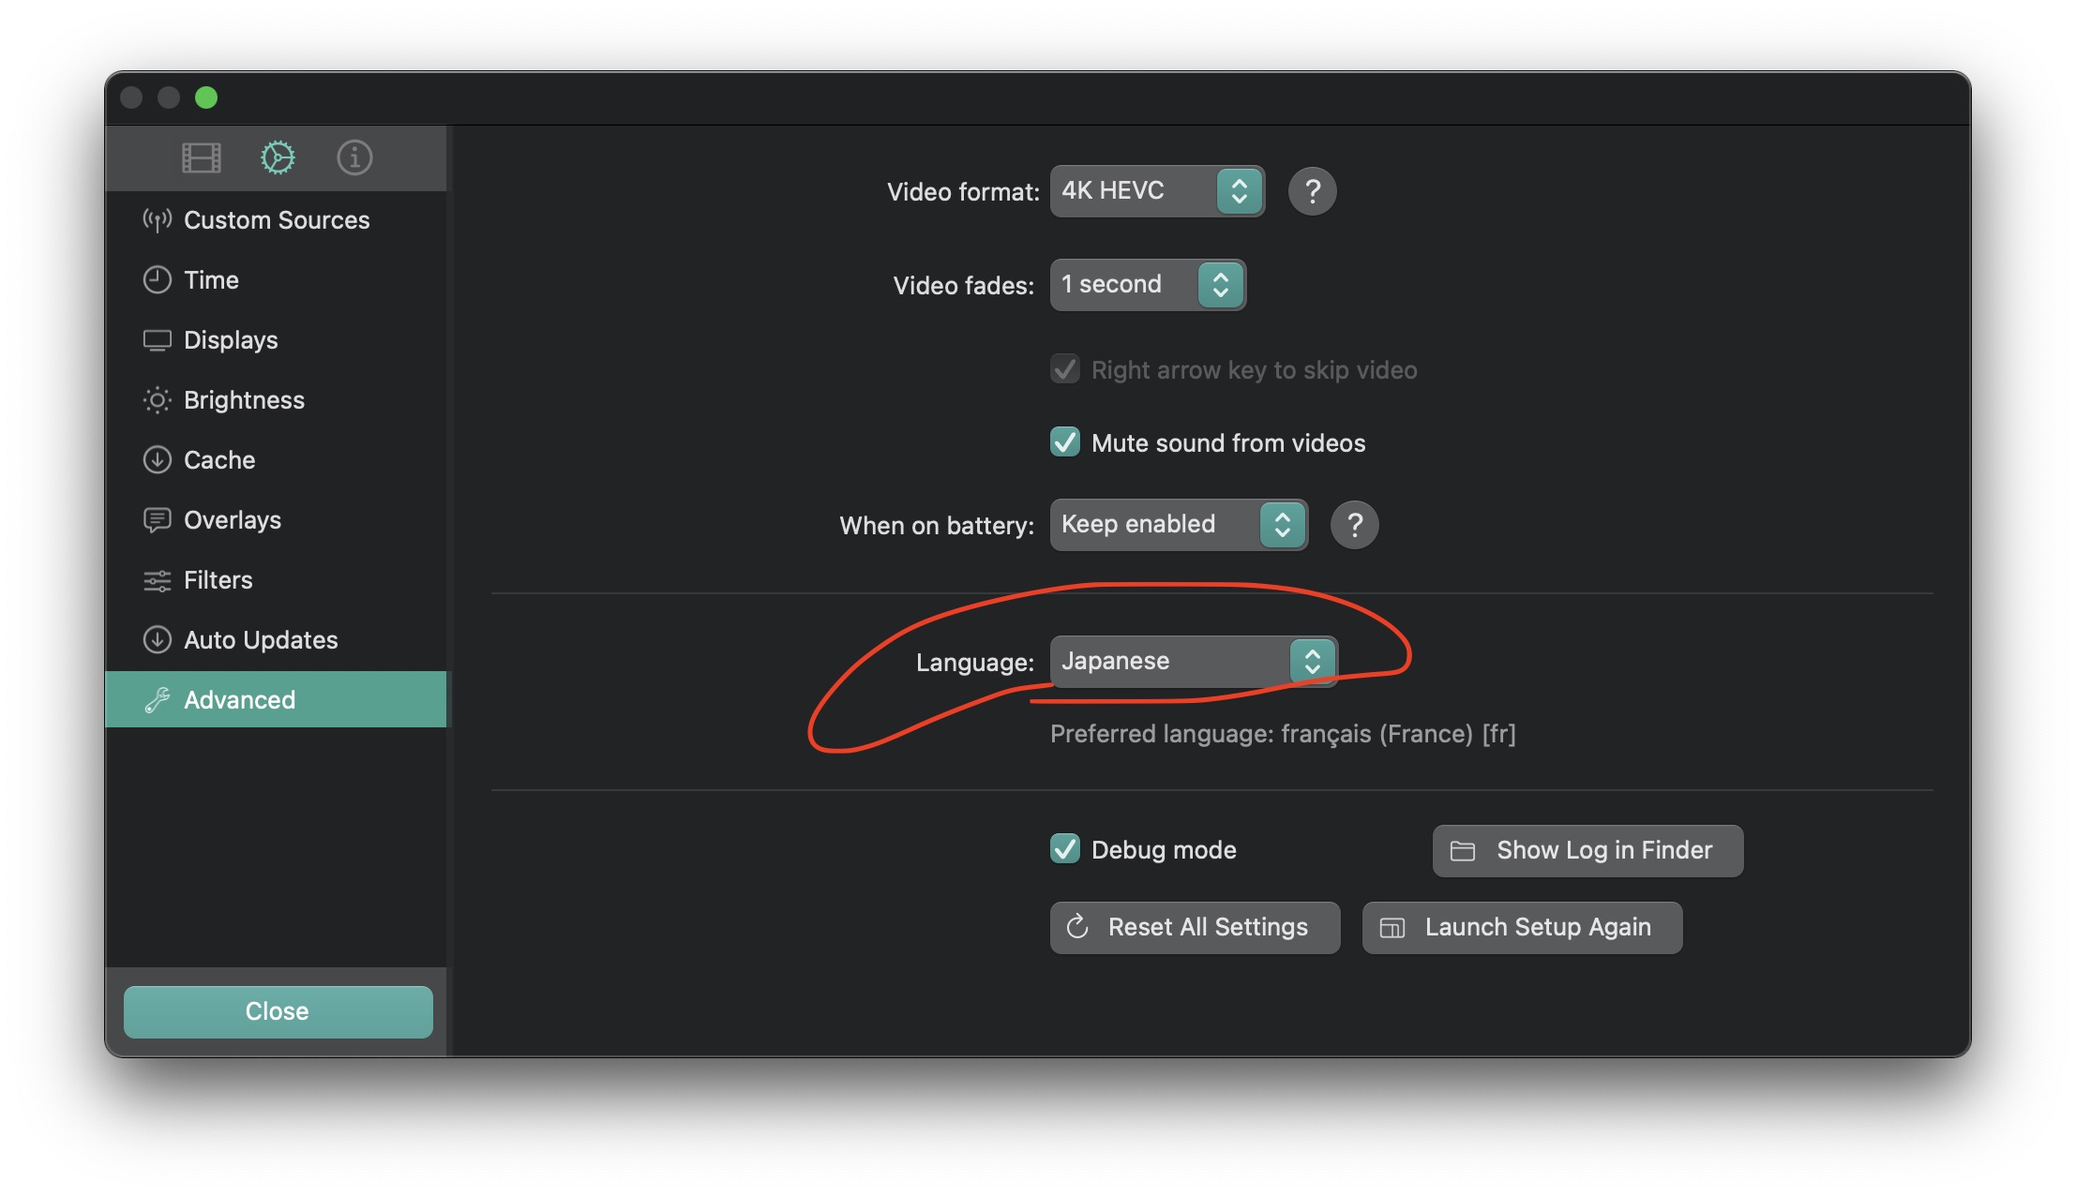
Task: Open the Language dropdown showing Japanese
Action: 1194,662
